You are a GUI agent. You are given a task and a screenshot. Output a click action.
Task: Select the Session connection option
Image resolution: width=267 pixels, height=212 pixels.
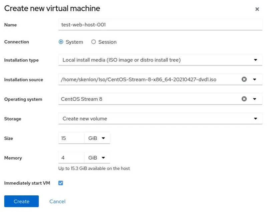(x=94, y=42)
